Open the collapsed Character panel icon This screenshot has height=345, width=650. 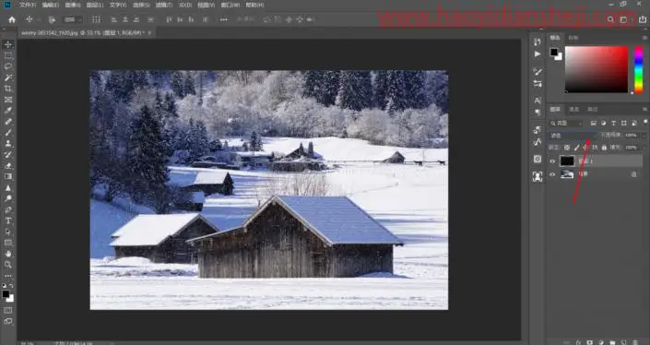[538, 101]
